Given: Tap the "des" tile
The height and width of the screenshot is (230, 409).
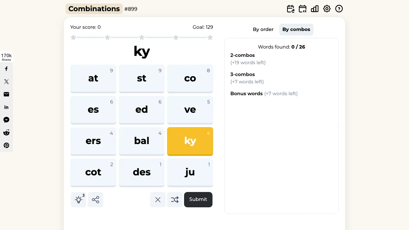Looking at the screenshot, I should 142,172.
